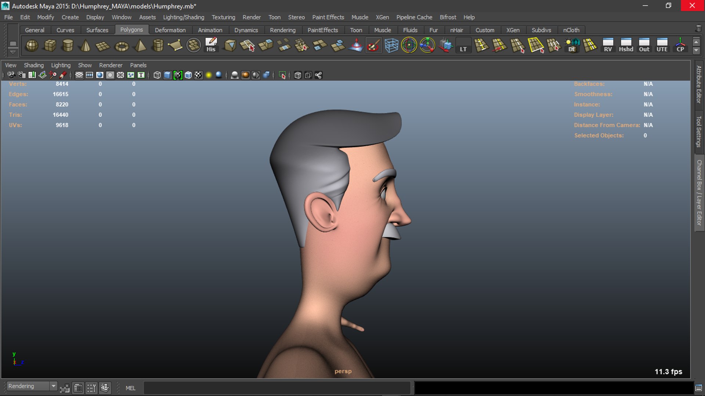Open the Lighting/Shading menu
Image resolution: width=705 pixels, height=396 pixels.
(184, 17)
